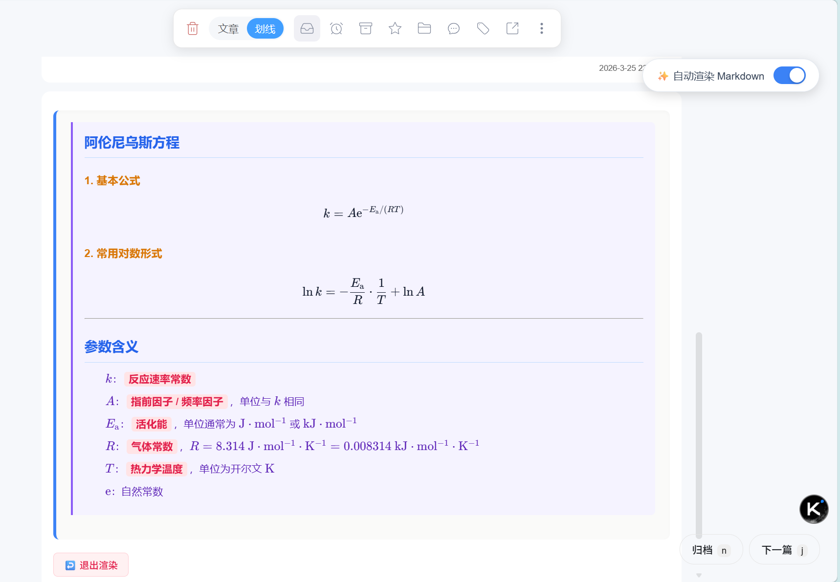Toggle the 自动渲染 Markdown switch

click(x=789, y=76)
